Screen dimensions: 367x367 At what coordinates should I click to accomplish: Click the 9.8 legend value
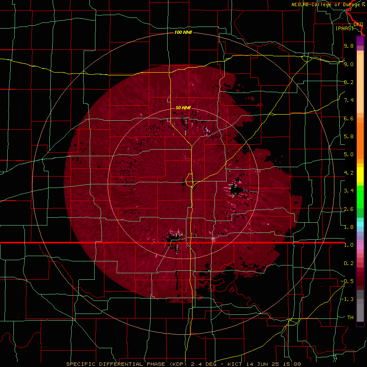coord(349,46)
